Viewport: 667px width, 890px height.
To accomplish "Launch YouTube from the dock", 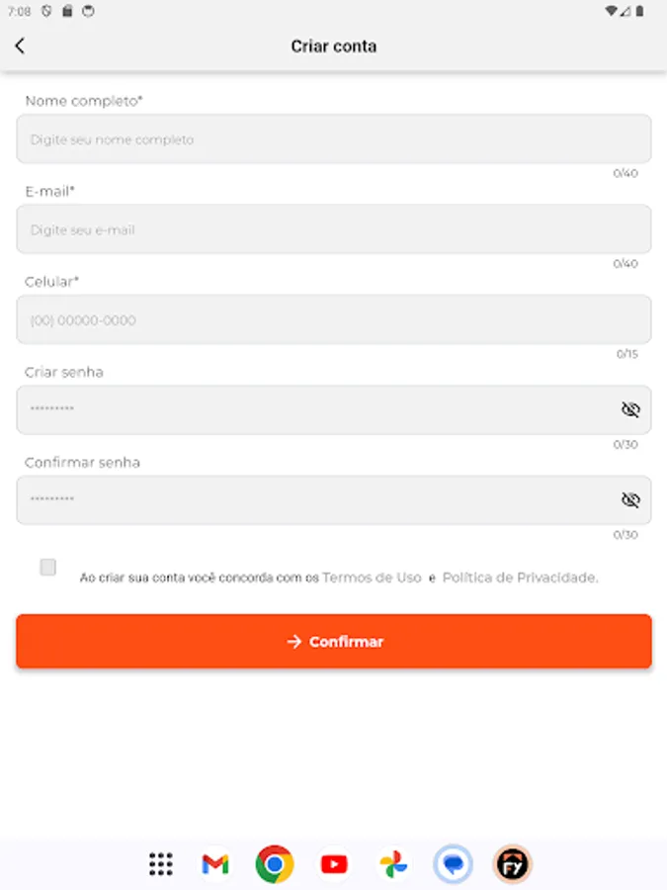I will pyautogui.click(x=333, y=863).
